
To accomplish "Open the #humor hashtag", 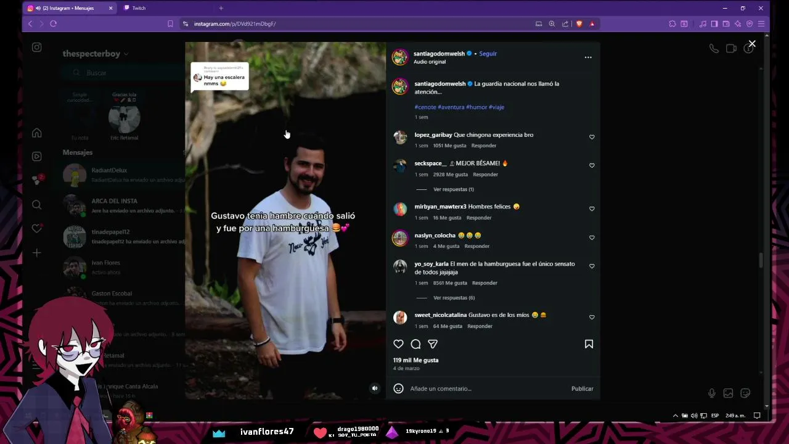I will point(476,107).
